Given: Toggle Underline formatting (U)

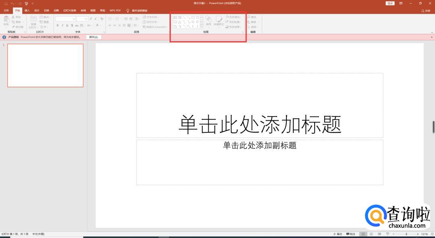Looking at the screenshot, I should pyautogui.click(x=67, y=25).
